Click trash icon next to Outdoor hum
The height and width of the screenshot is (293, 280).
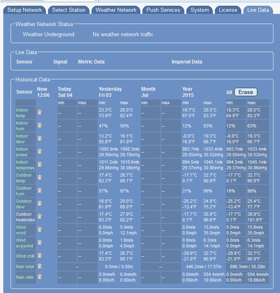(39, 190)
